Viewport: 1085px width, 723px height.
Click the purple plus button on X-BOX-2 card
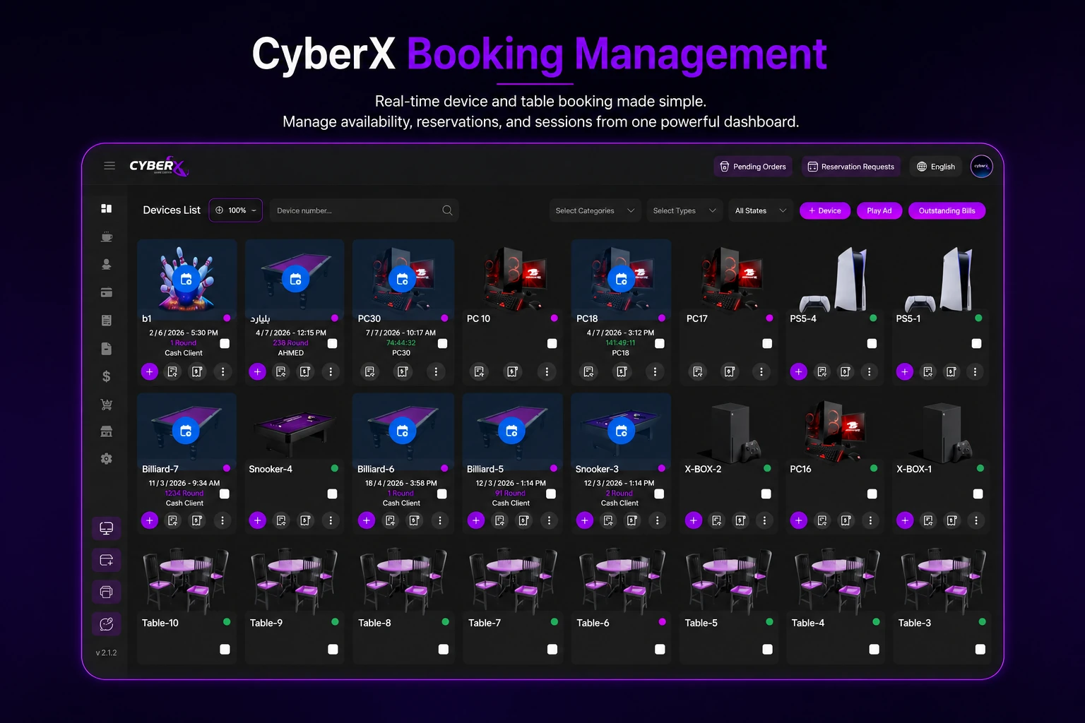[694, 520]
